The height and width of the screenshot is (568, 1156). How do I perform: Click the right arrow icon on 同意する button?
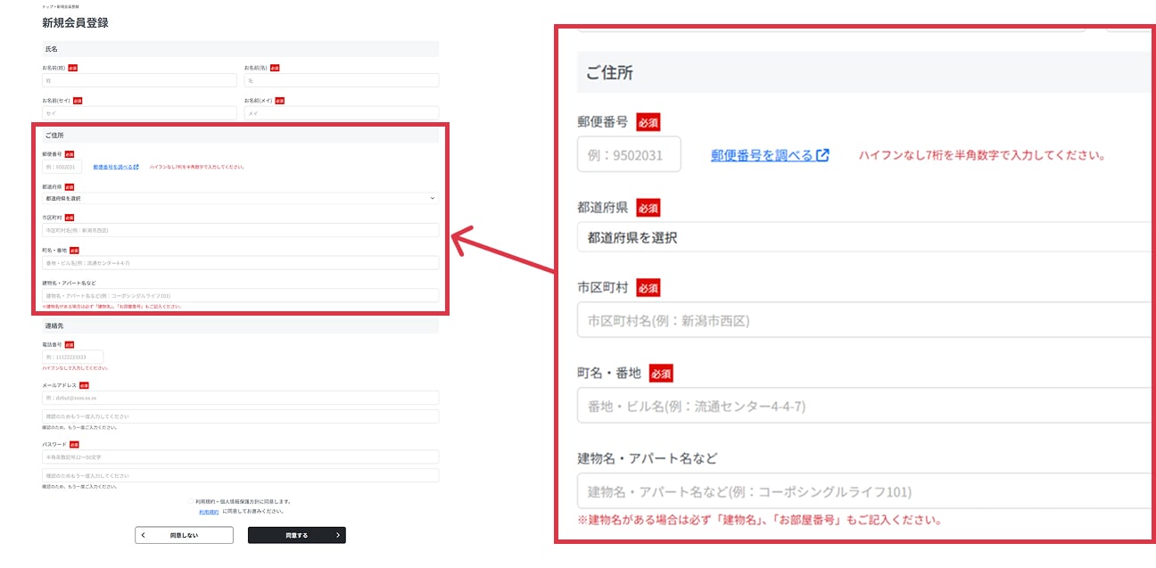click(337, 535)
